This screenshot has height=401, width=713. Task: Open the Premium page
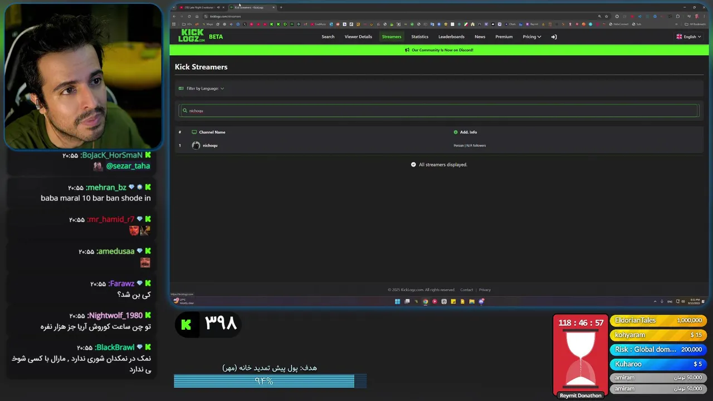coord(504,37)
